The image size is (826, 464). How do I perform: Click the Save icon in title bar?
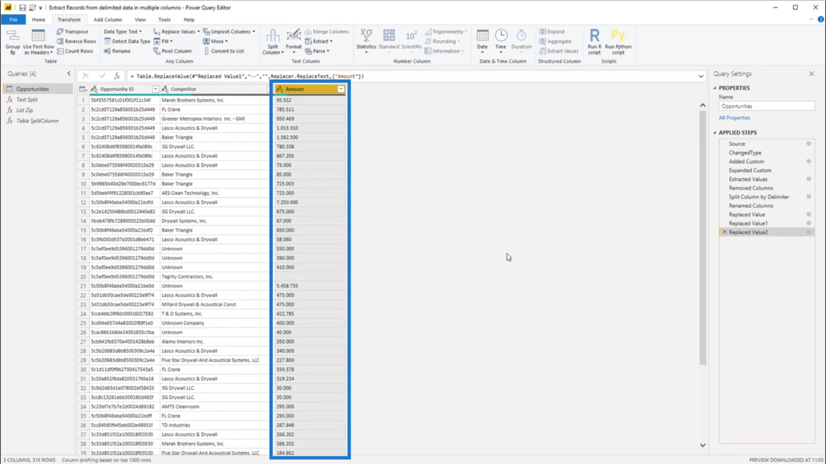(22, 7)
